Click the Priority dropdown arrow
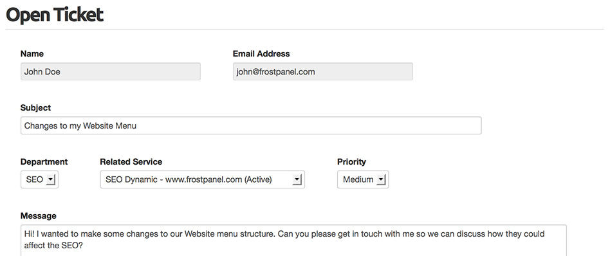 click(381, 179)
